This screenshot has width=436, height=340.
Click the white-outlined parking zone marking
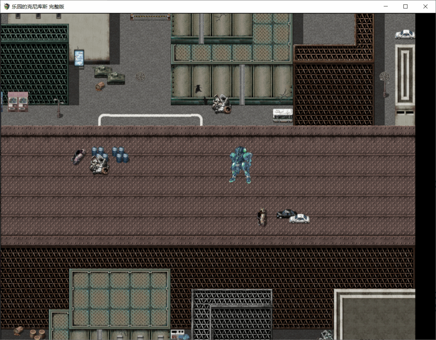point(150,120)
